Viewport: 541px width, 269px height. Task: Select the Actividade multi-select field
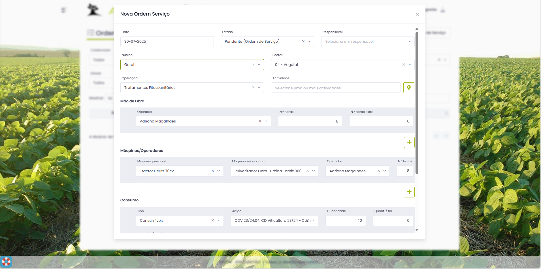pos(335,88)
